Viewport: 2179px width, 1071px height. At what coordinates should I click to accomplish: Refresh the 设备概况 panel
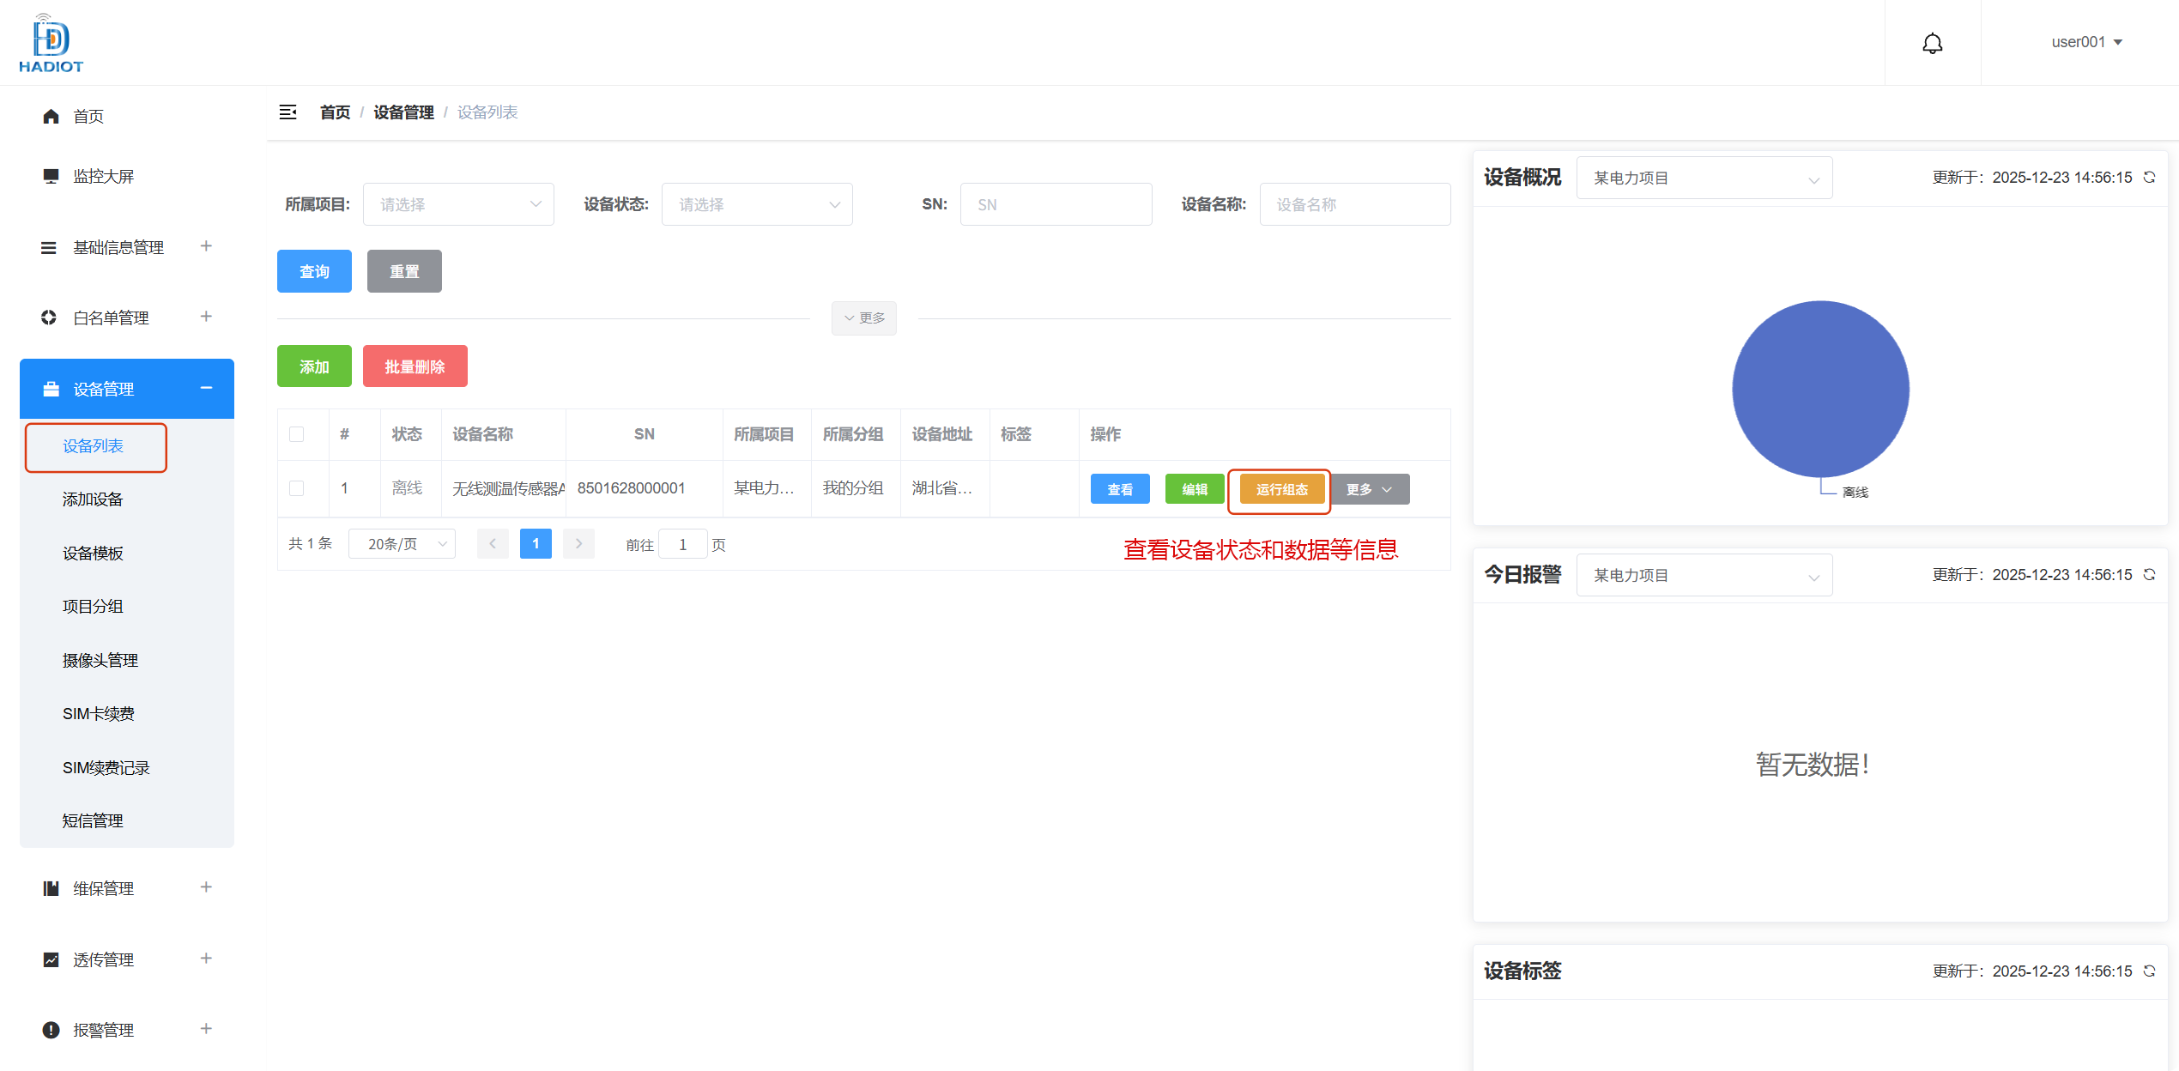click(x=2149, y=177)
